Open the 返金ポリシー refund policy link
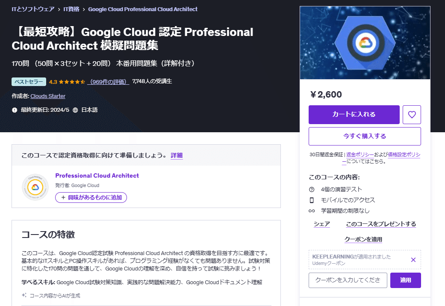 coord(360,154)
